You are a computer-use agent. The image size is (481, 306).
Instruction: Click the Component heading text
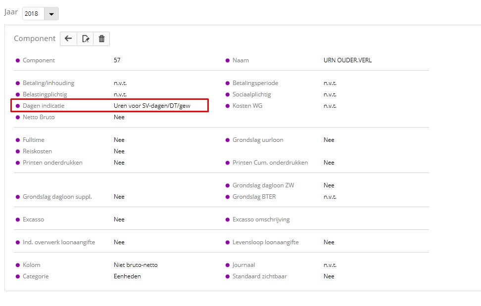point(35,39)
